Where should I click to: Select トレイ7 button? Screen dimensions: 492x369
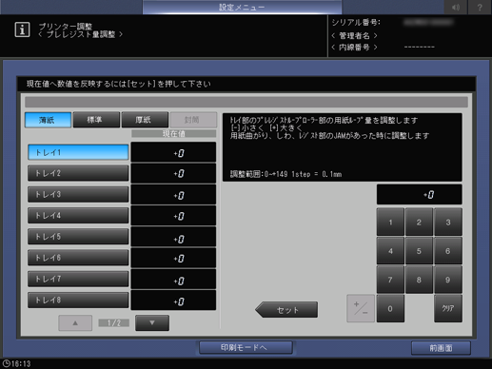(78, 279)
